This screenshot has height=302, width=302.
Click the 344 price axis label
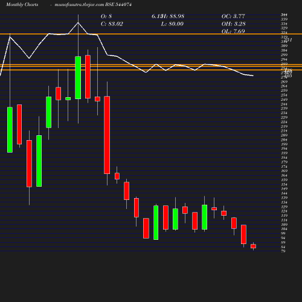[284, 14]
